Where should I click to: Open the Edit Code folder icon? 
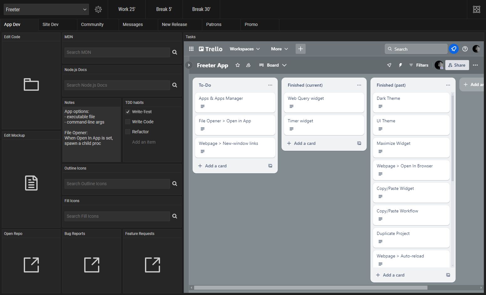pos(31,84)
